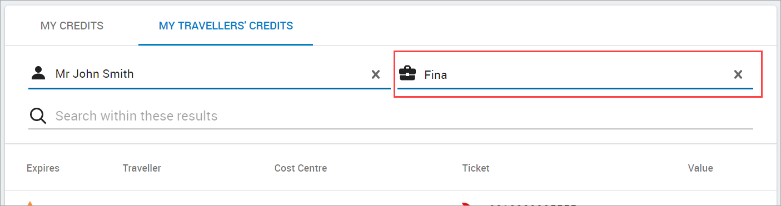Click the partially visible ticket number
The image size is (781, 206).
(533, 204)
